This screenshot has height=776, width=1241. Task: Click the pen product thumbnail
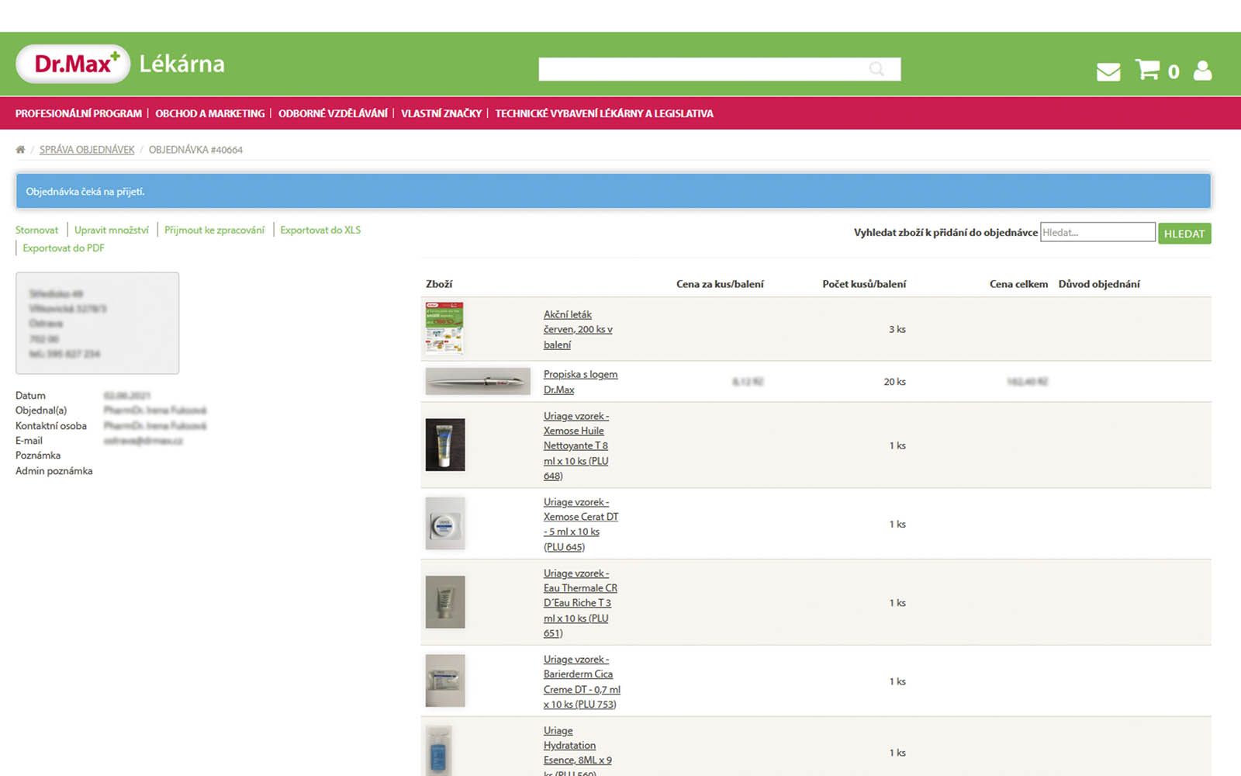[x=478, y=381]
